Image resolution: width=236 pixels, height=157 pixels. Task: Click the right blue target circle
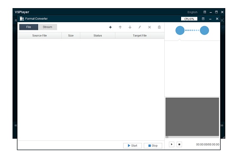point(204,30)
